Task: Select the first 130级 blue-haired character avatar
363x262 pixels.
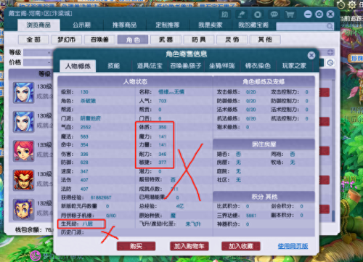Action: pyautogui.click(x=23, y=93)
